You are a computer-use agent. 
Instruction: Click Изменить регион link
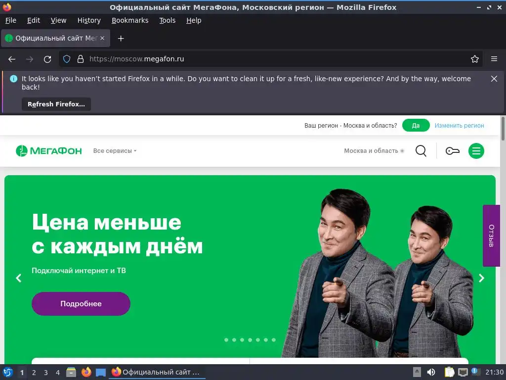pyautogui.click(x=459, y=126)
